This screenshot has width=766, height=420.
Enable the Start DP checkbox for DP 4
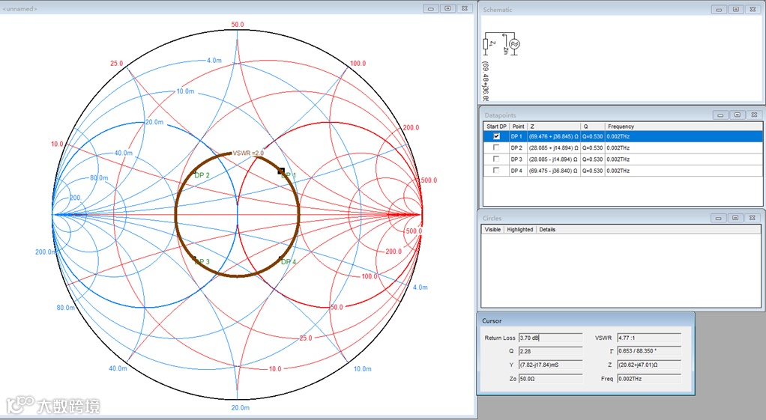coord(495,171)
